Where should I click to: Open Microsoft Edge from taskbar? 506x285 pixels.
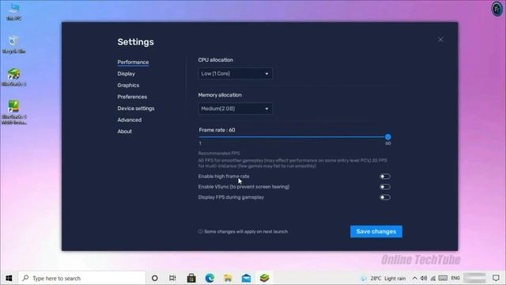tap(210, 278)
